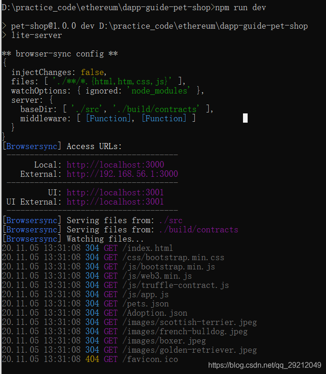The width and height of the screenshot is (326, 374).
Task: Click the 'watchOptions:' key
Action: pyautogui.click(x=41, y=91)
